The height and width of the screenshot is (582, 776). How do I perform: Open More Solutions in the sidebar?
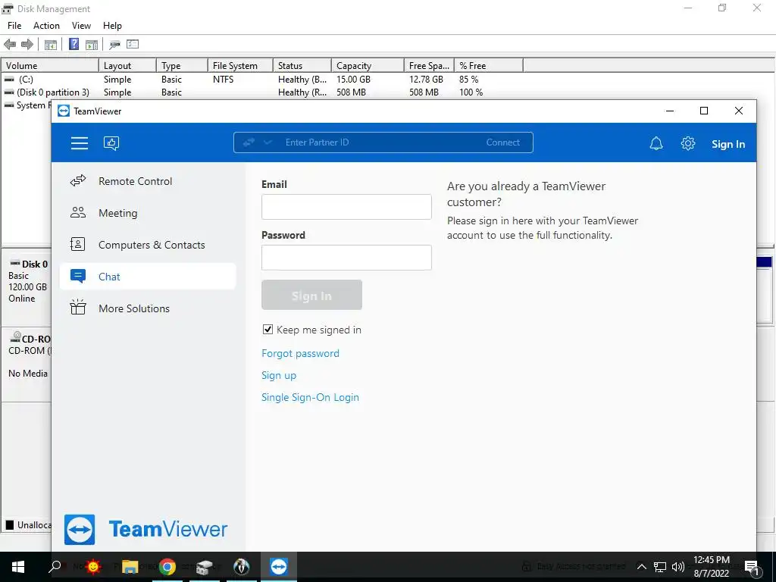[x=148, y=308]
